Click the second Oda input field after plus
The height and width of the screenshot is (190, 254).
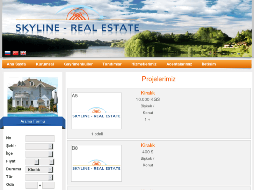coord(48,185)
